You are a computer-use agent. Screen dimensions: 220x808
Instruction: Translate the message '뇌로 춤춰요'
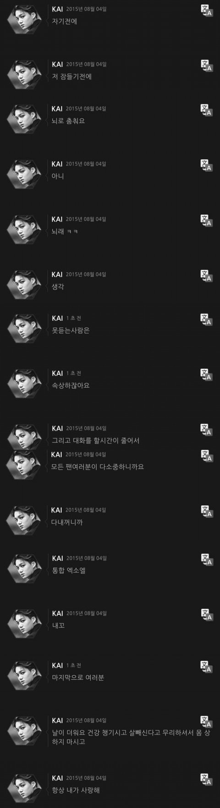click(206, 110)
